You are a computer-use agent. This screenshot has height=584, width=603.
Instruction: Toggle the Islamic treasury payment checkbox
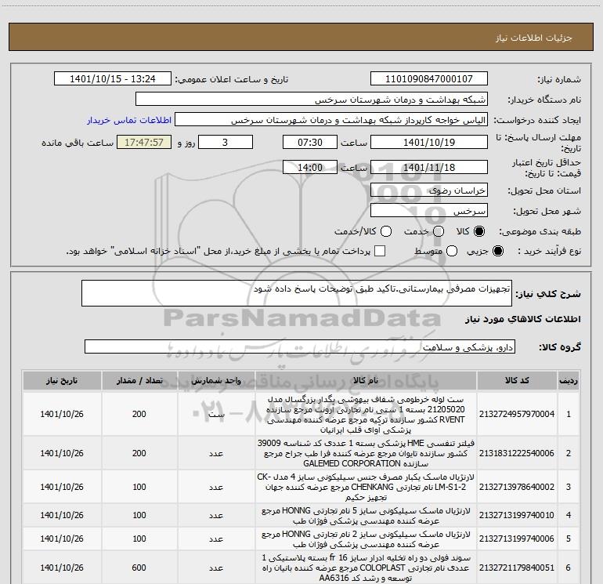click(380, 251)
